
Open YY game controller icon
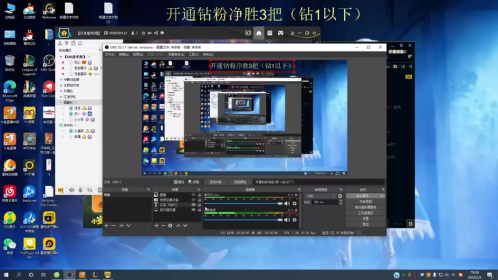click(x=281, y=33)
